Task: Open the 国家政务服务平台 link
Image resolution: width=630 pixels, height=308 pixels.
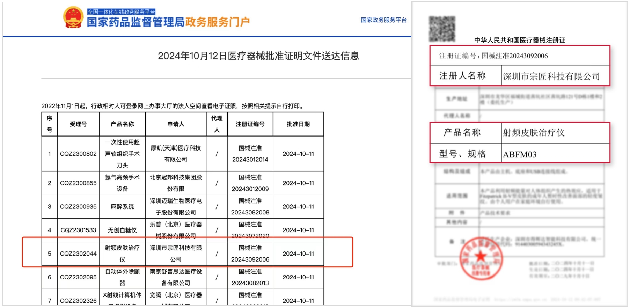Action: pos(383,20)
